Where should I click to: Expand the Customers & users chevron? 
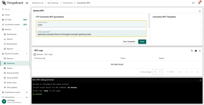coord(27,92)
